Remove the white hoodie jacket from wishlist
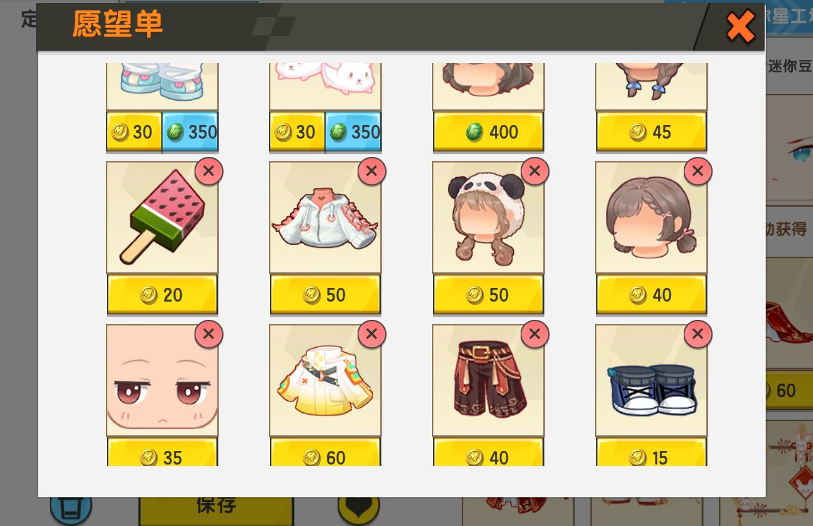The height and width of the screenshot is (526, 813). click(x=372, y=171)
